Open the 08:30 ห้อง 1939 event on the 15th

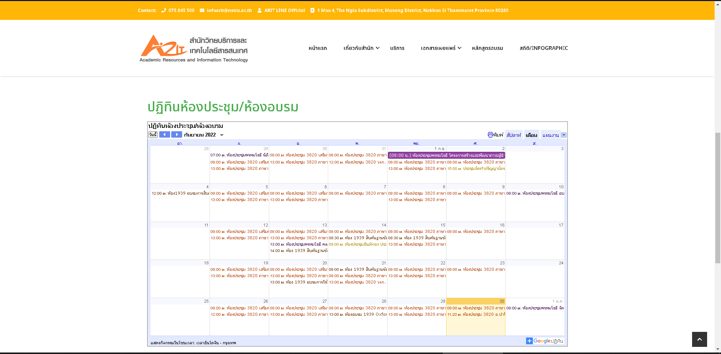click(417, 238)
